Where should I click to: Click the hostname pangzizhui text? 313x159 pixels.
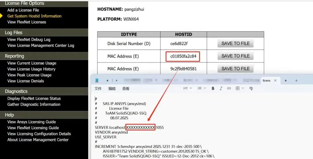[134, 9]
